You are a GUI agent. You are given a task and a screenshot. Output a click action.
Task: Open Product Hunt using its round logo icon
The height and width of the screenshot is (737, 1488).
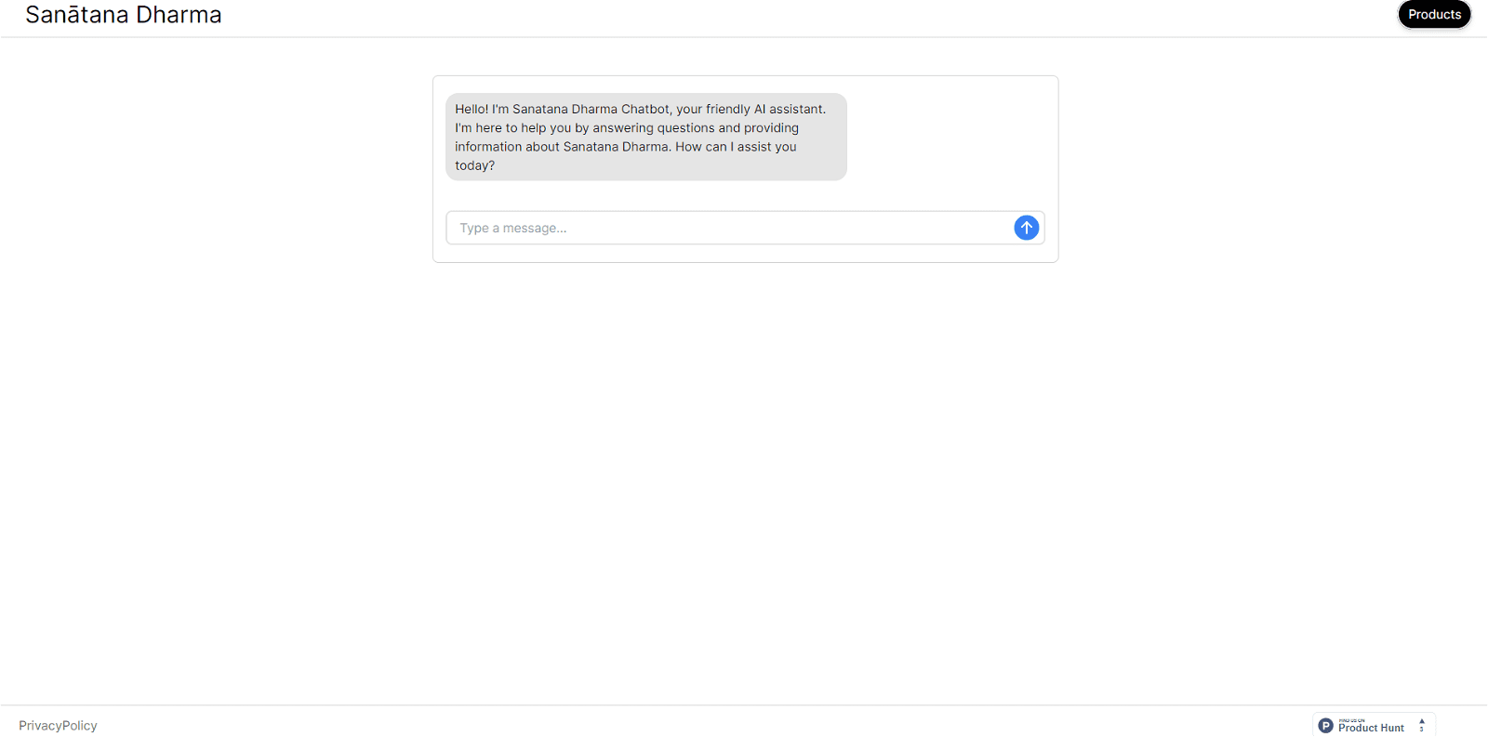click(1326, 725)
